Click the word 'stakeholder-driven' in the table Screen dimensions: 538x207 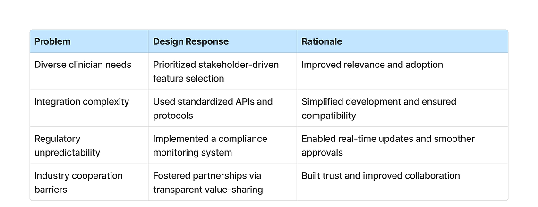pos(241,65)
